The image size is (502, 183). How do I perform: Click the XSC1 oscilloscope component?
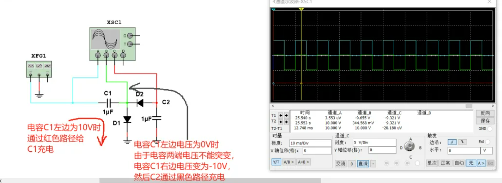point(112,43)
